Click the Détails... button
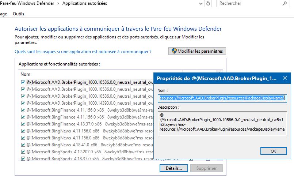 [x=173, y=168]
